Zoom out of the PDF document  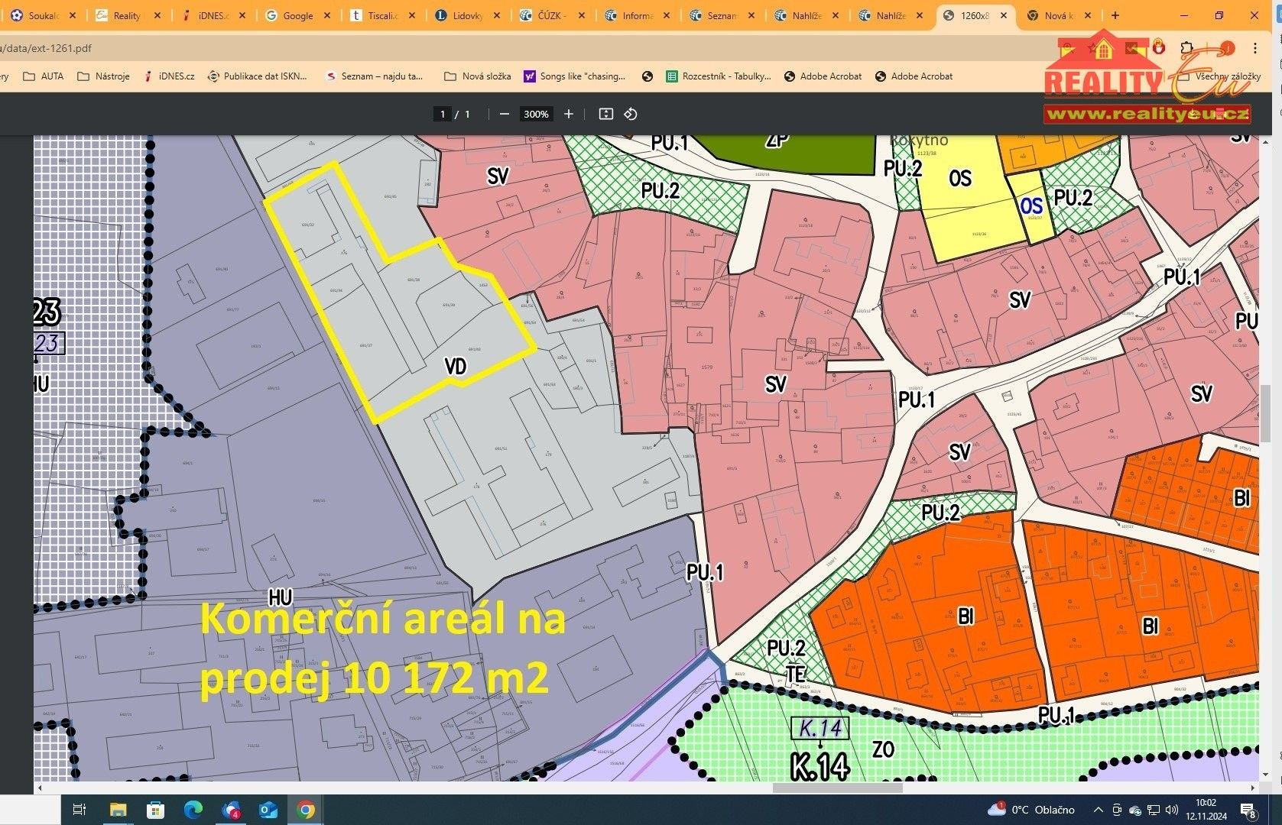coord(504,114)
